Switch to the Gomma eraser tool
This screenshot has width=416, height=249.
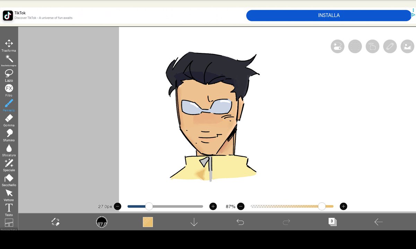(x=9, y=120)
